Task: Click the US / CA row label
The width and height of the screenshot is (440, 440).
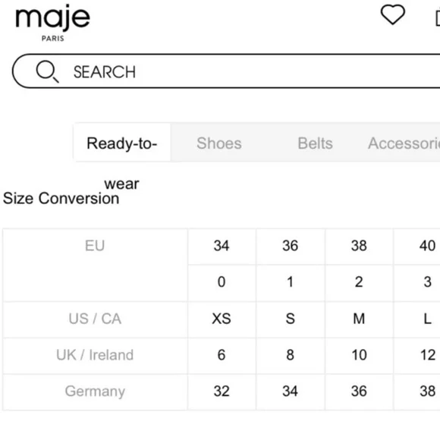Action: point(95,319)
